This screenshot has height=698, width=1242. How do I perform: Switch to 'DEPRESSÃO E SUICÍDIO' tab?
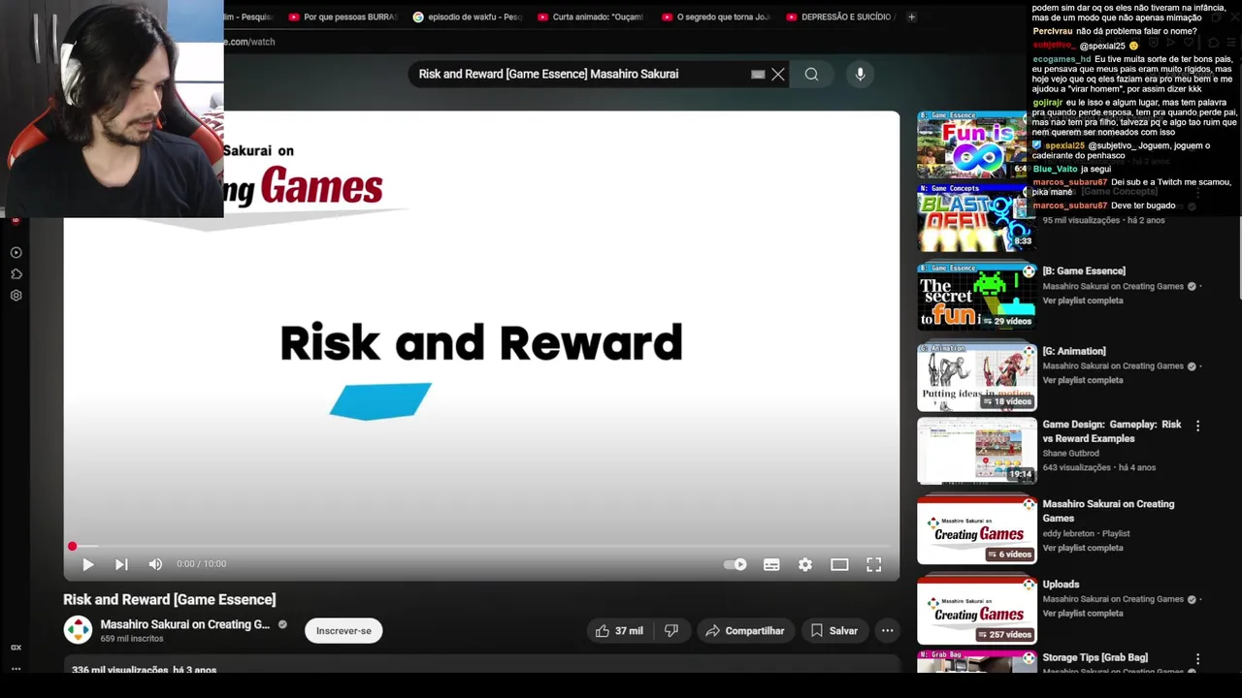[839, 16]
